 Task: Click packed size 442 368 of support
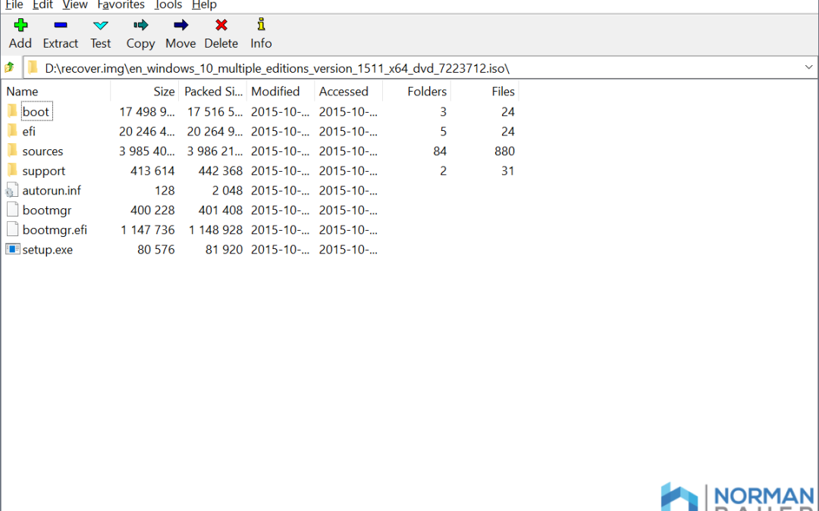[x=221, y=171]
